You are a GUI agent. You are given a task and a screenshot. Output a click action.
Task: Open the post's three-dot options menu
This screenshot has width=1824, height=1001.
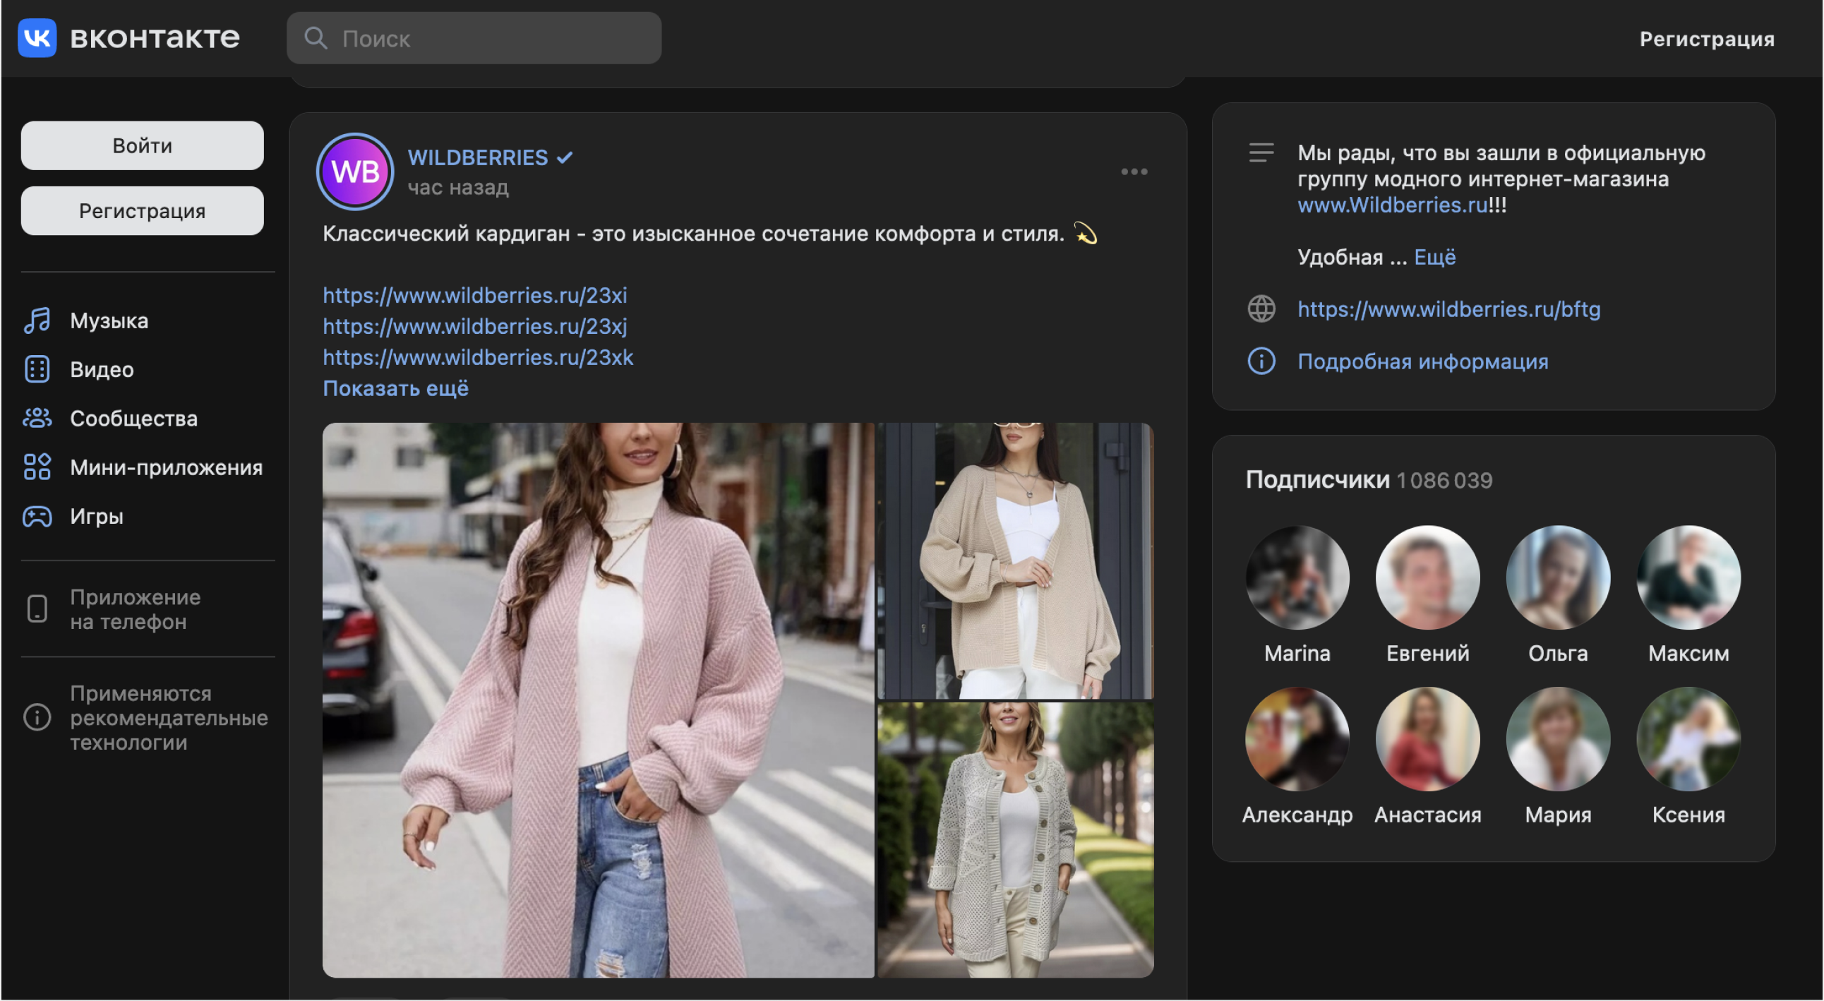1134,172
